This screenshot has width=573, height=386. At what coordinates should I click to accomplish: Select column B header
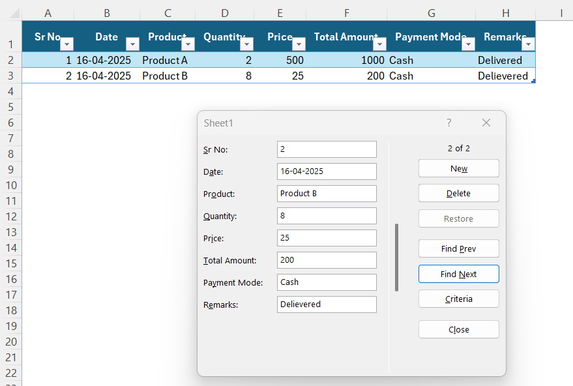(107, 14)
